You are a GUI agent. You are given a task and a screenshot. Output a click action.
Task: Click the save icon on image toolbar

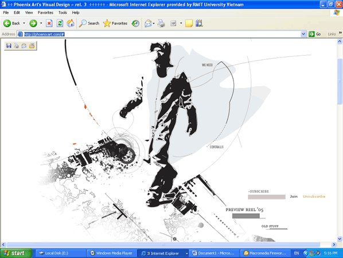(9, 45)
